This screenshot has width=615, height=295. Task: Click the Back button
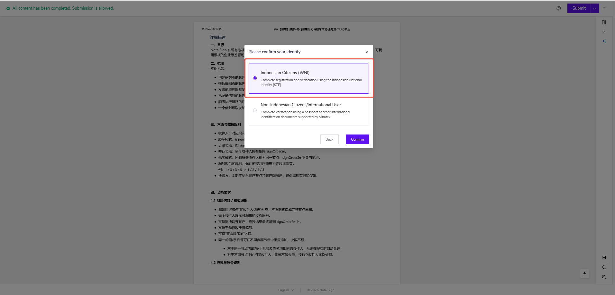click(329, 139)
